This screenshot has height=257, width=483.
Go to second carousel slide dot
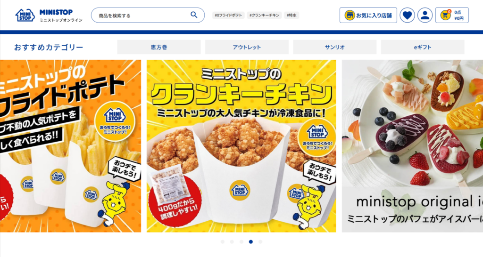[x=232, y=241]
